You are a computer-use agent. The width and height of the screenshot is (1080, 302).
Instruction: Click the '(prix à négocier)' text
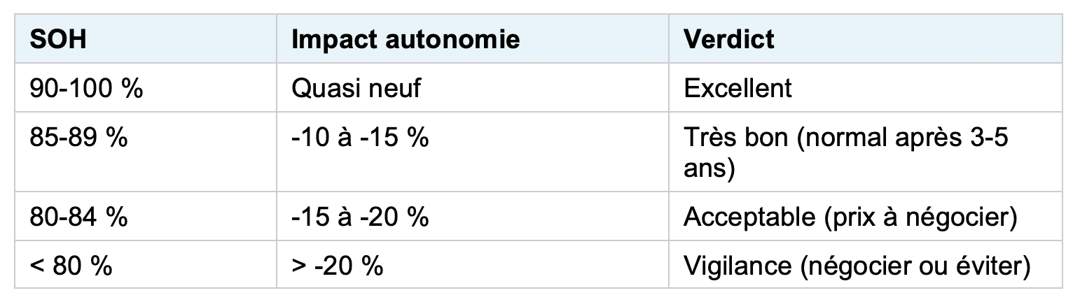[916, 217]
